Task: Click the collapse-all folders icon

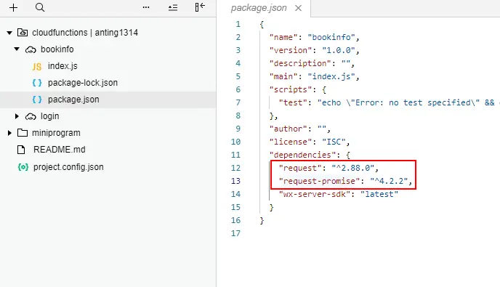Action: [x=173, y=7]
